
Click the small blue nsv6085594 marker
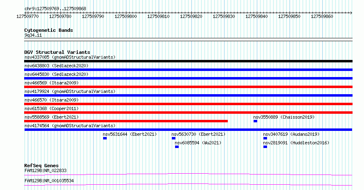pos(177,147)
